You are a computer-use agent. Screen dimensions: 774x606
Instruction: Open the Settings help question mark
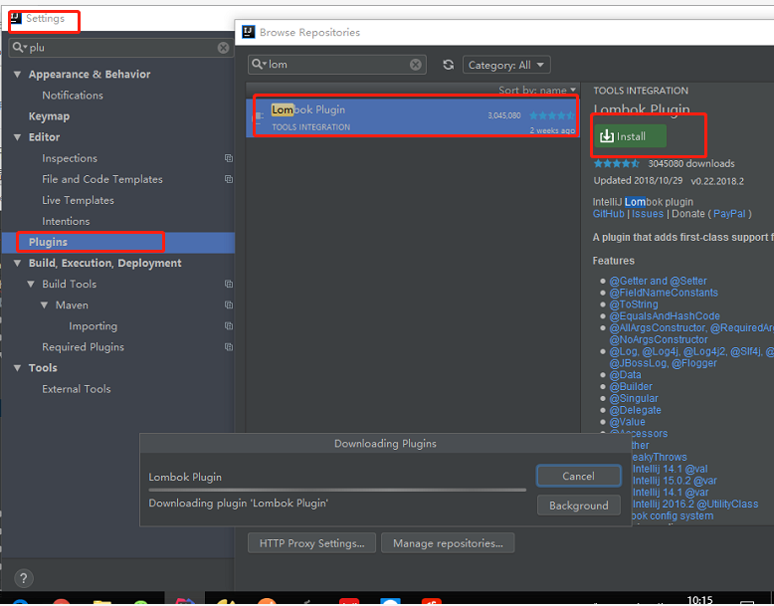click(23, 578)
